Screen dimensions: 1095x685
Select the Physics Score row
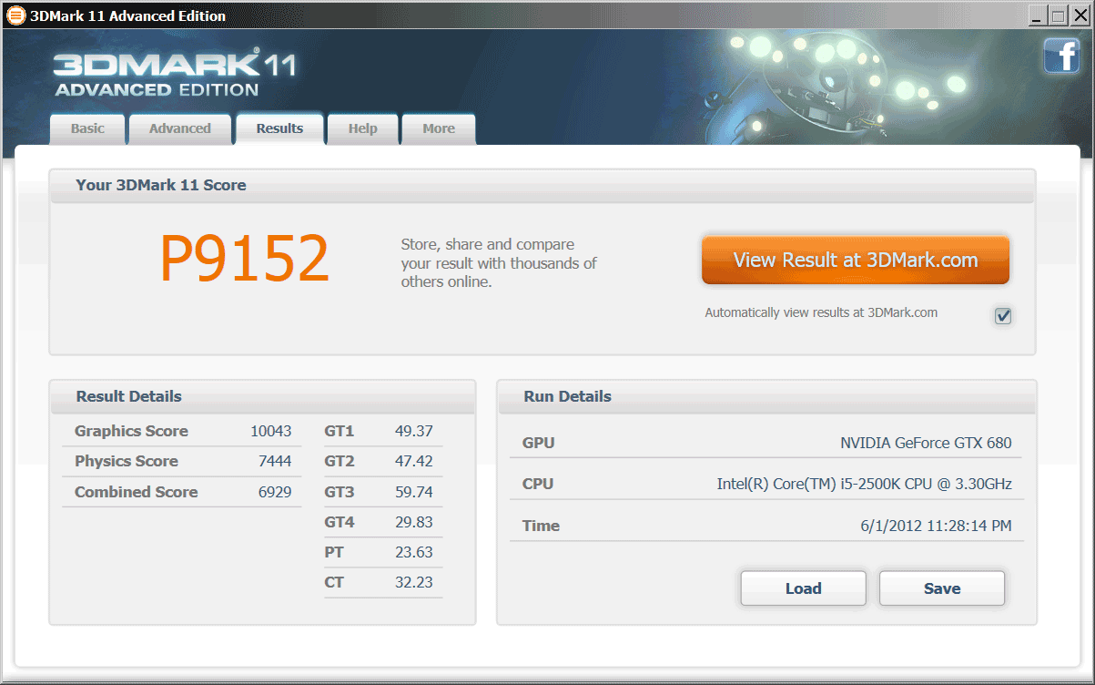pyautogui.click(x=182, y=461)
